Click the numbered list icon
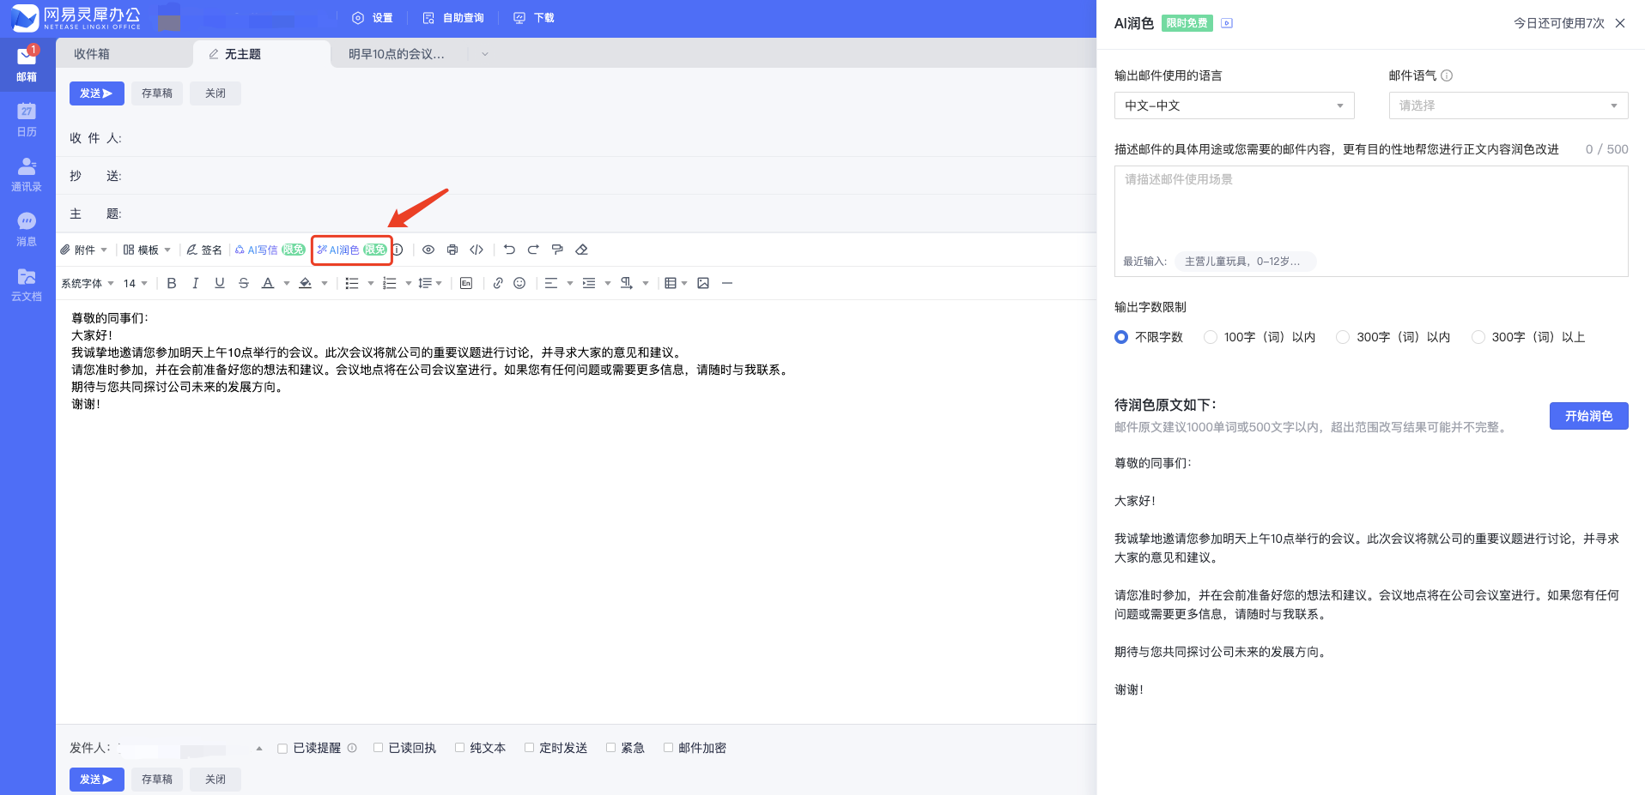 click(x=390, y=283)
